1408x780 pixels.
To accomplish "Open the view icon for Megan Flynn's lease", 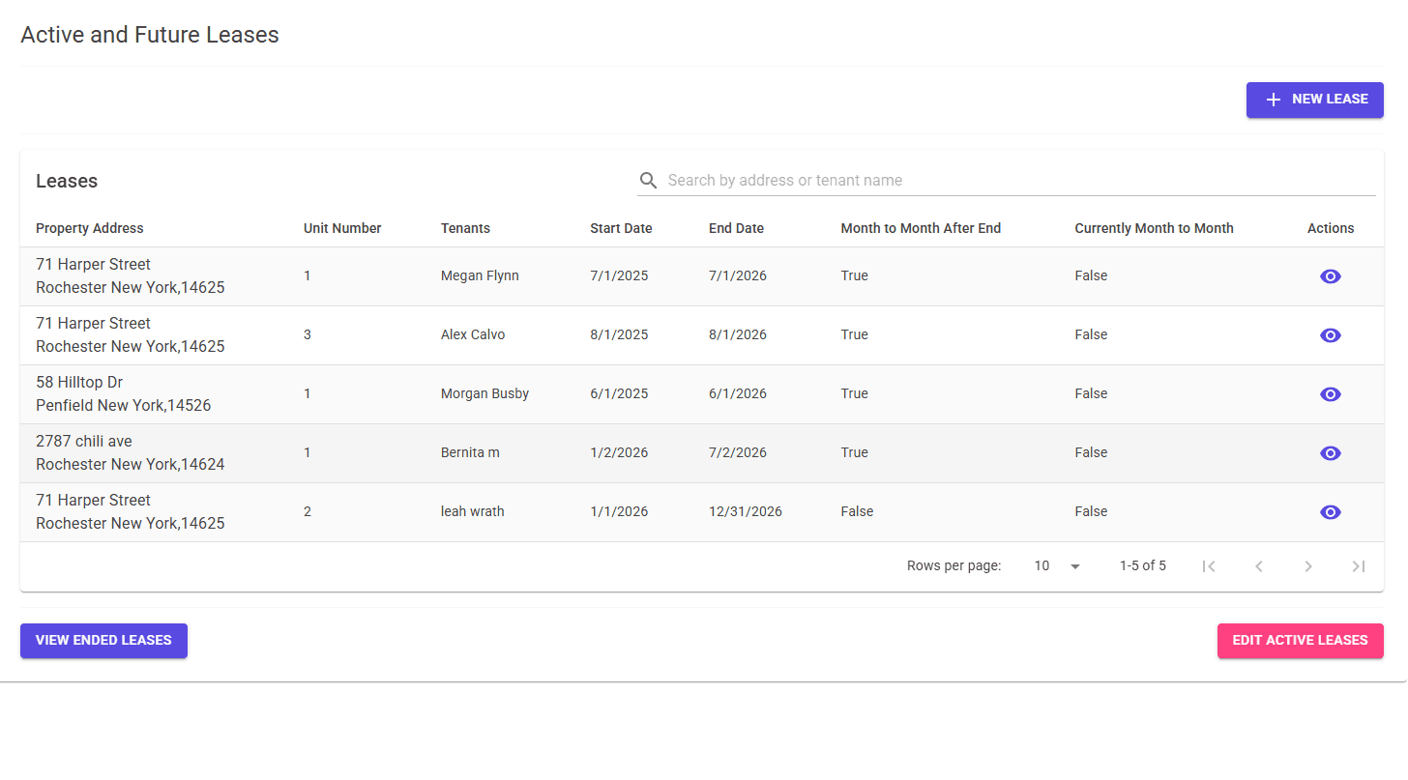I will pyautogui.click(x=1330, y=276).
